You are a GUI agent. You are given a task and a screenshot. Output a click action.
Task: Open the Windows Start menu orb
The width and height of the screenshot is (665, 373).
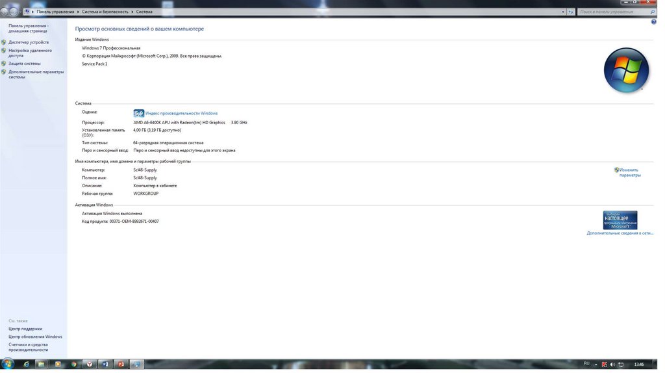click(x=8, y=364)
